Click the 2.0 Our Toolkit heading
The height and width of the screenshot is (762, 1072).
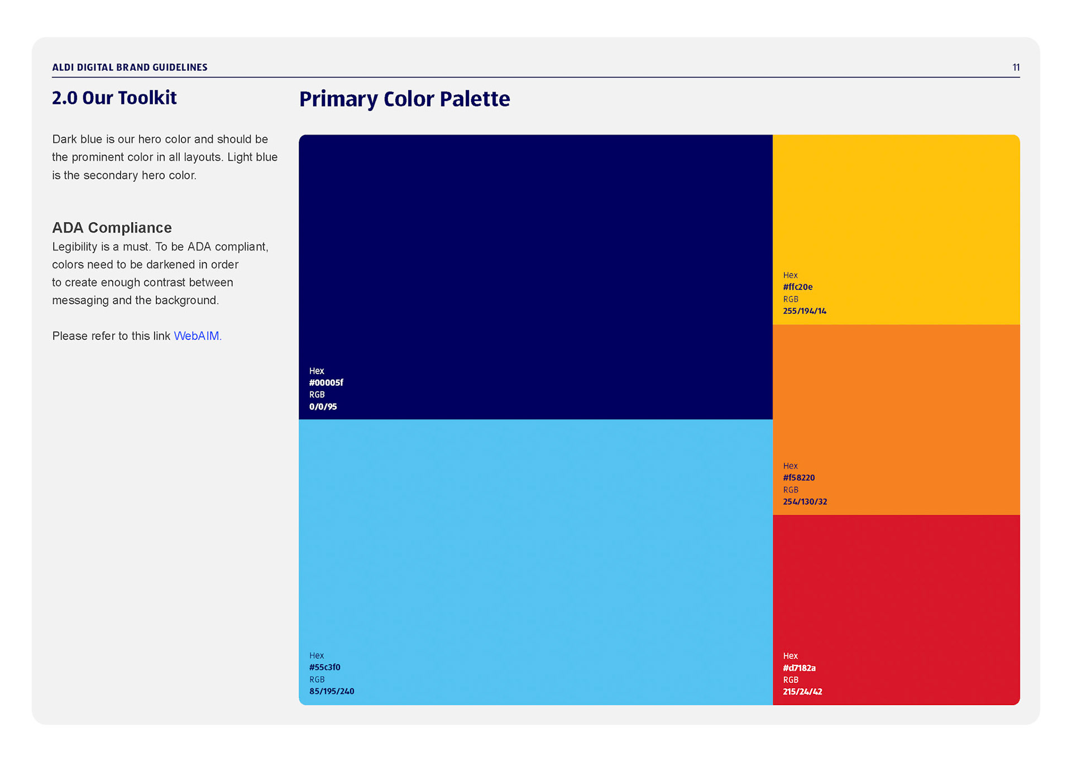[x=114, y=98]
